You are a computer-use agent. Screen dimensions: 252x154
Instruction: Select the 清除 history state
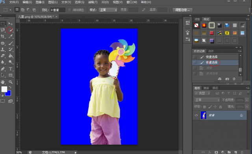coord(215,68)
